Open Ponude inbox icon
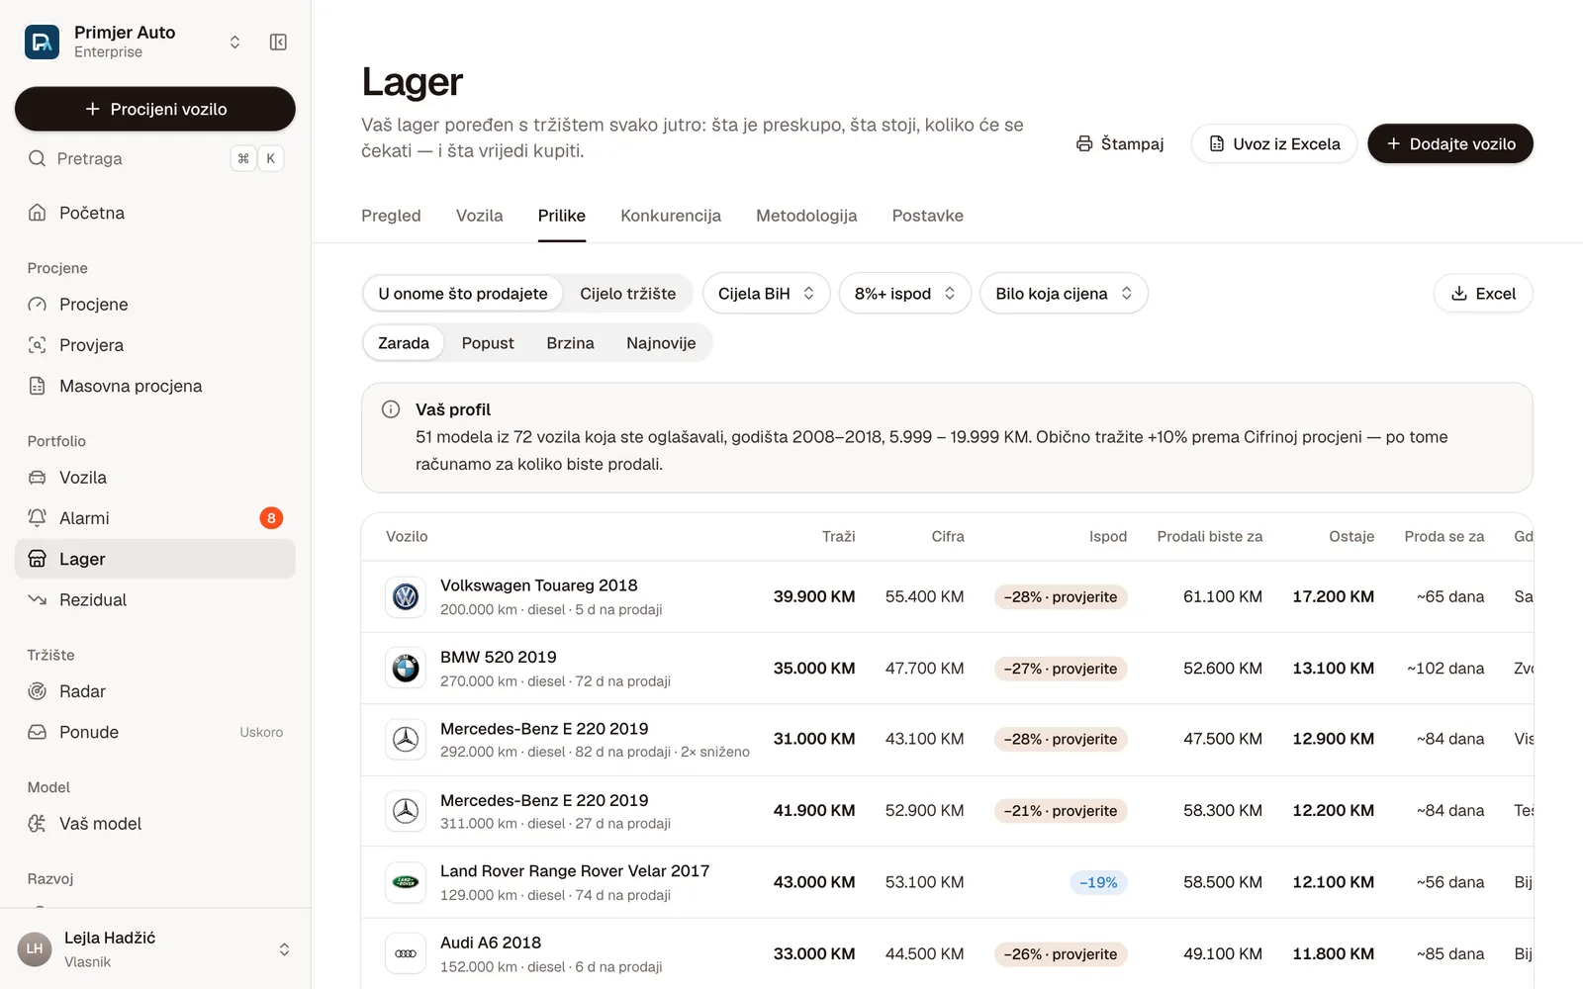 click(x=38, y=732)
